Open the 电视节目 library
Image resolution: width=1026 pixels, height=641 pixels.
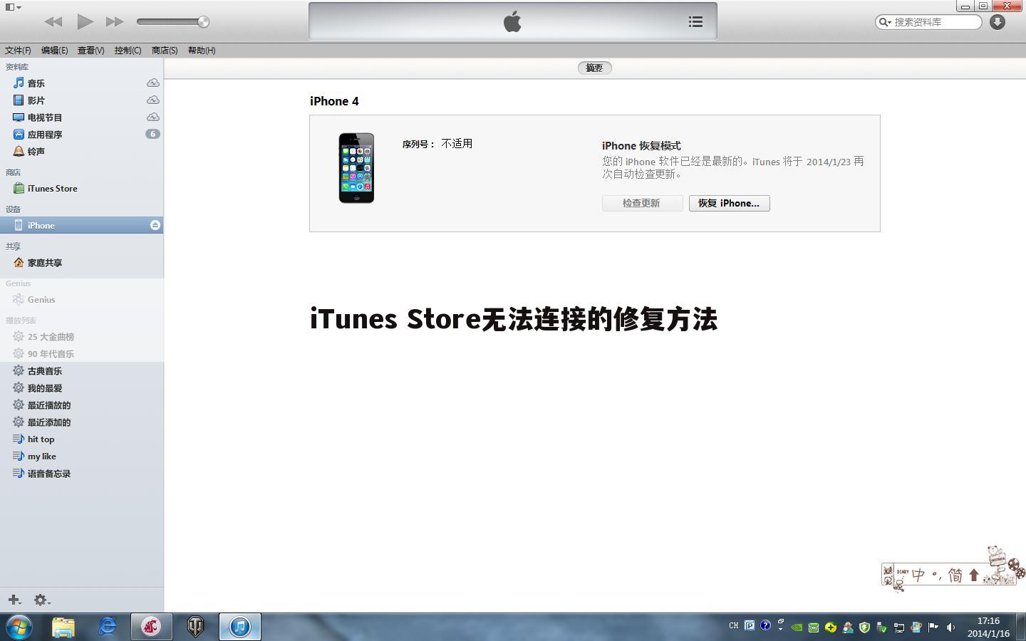(43, 117)
